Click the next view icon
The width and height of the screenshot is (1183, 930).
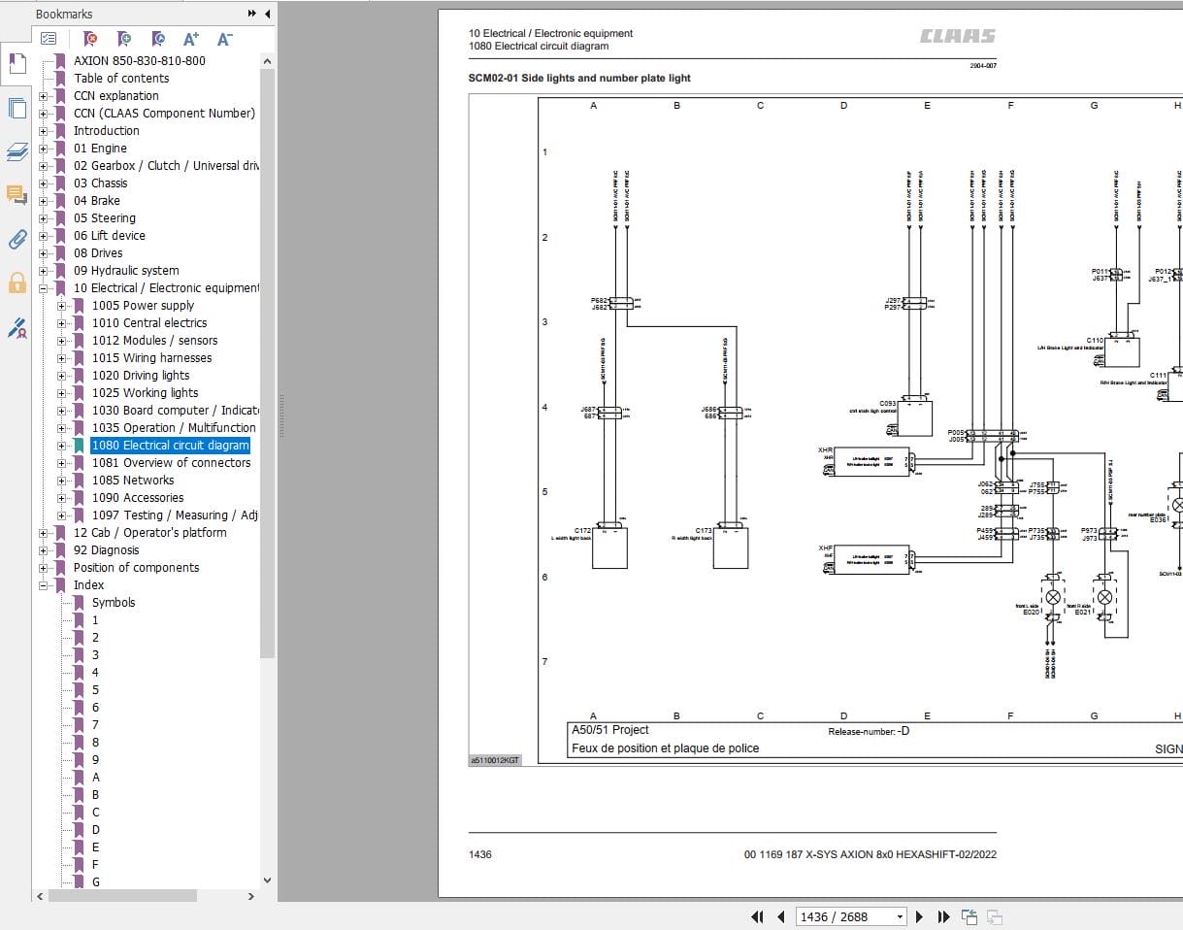pyautogui.click(x=994, y=916)
